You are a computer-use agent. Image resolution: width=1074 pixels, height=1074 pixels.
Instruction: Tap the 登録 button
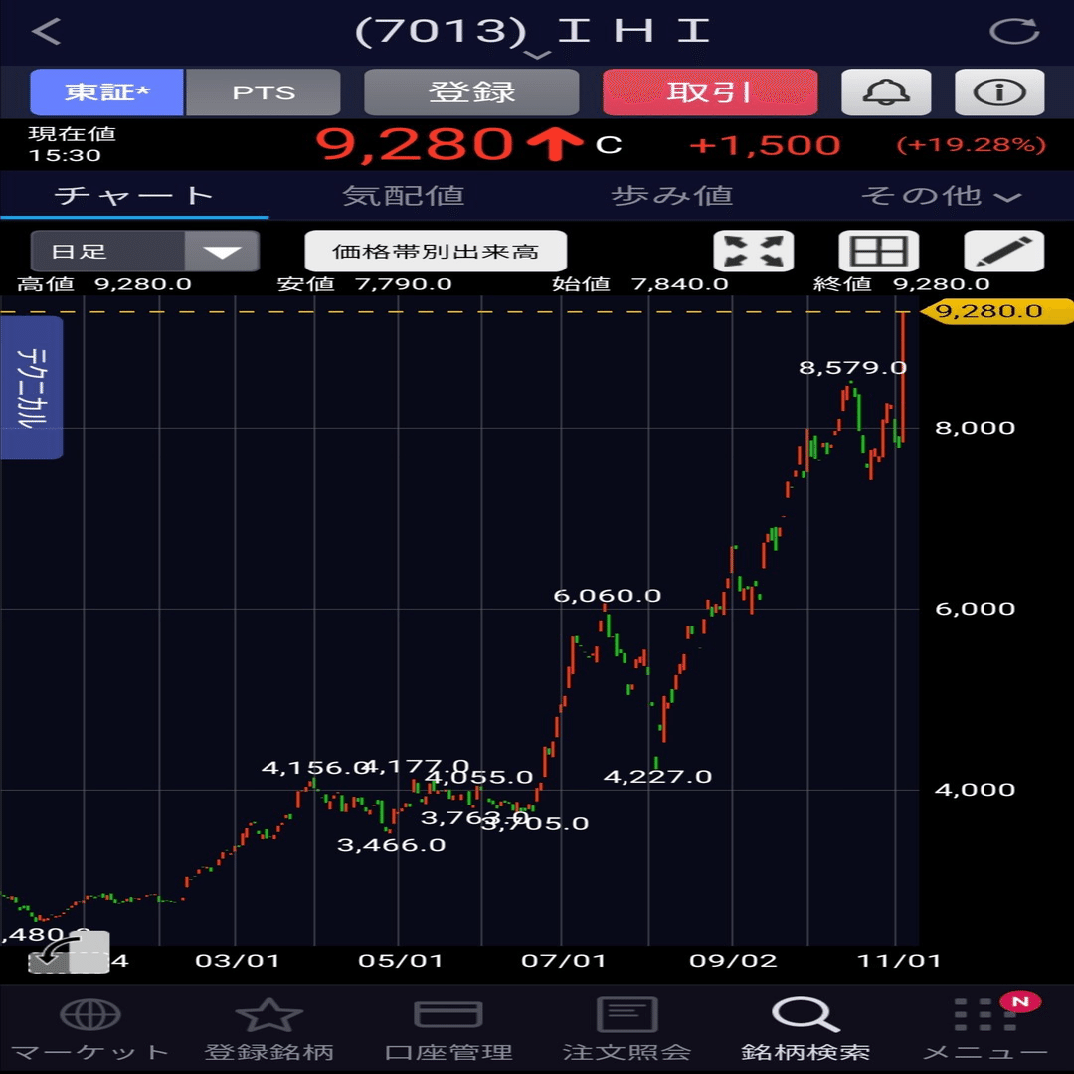coord(472,91)
